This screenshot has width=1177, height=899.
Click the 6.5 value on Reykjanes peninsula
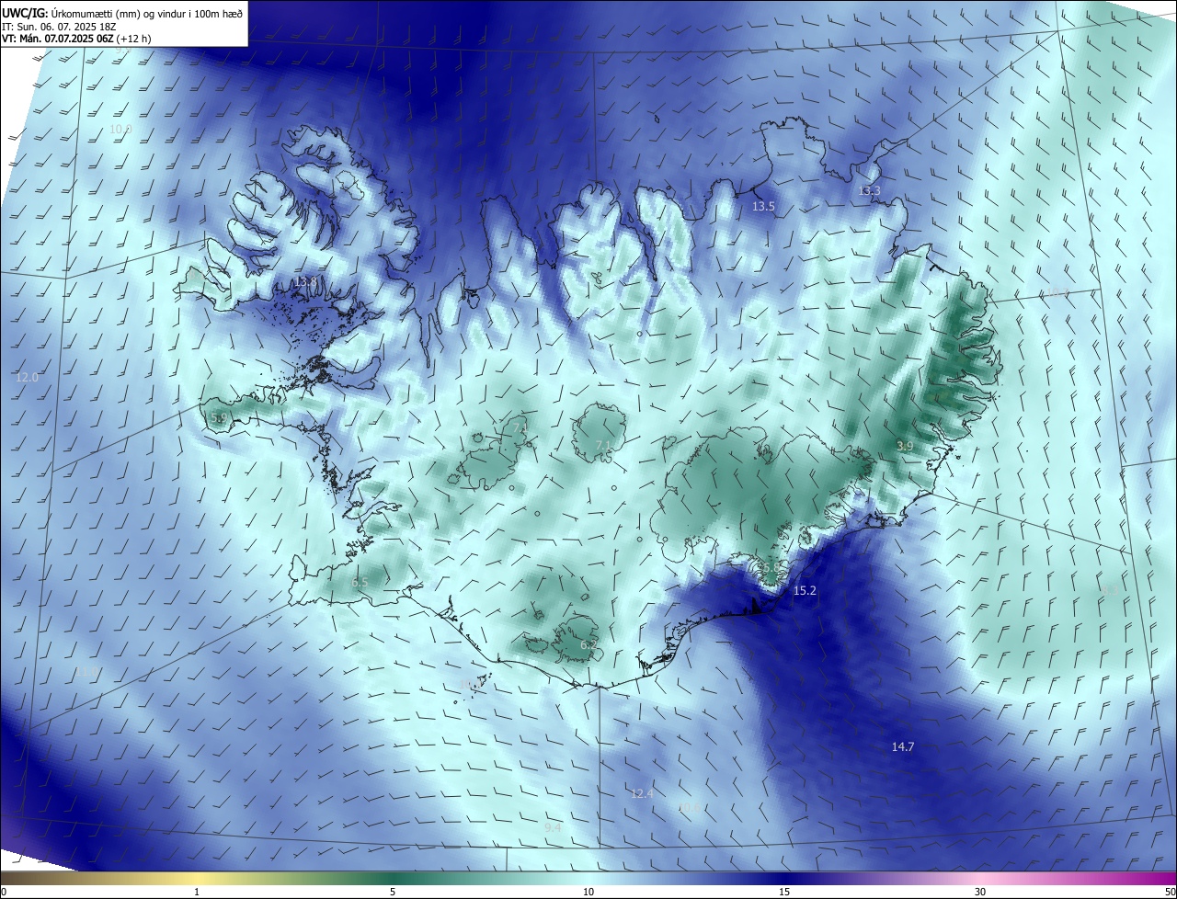point(360,583)
